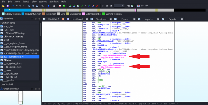Image resolution: width=208 pixels, height=105 pixels.
Task: Click the green circle toolbar icon
Action: [x=64, y=6]
